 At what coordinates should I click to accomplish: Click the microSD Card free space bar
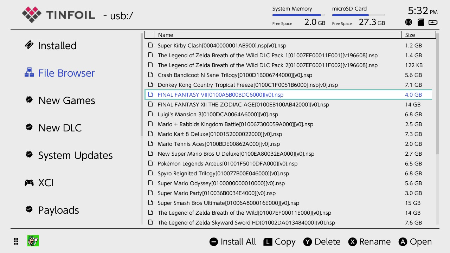[358, 15]
